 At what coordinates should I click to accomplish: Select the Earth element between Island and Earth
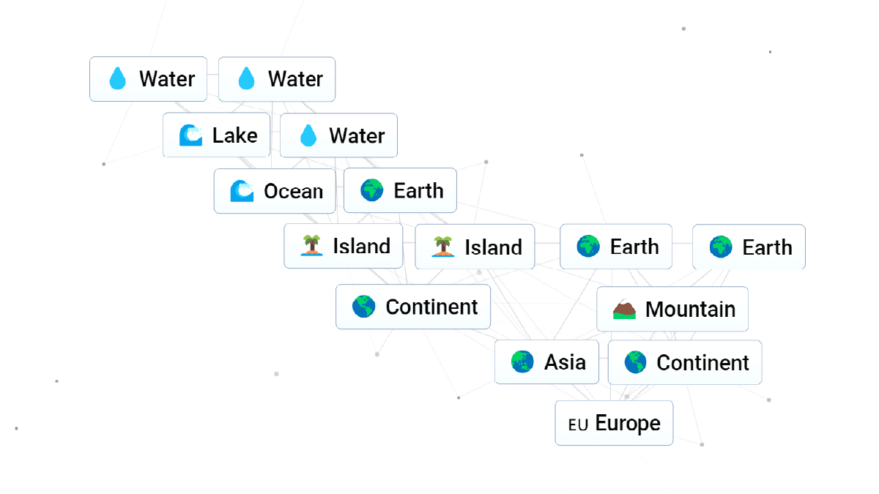point(616,247)
